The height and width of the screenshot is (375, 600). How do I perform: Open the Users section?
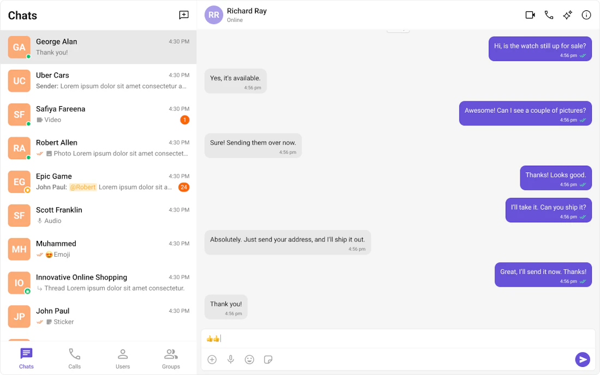click(x=123, y=358)
